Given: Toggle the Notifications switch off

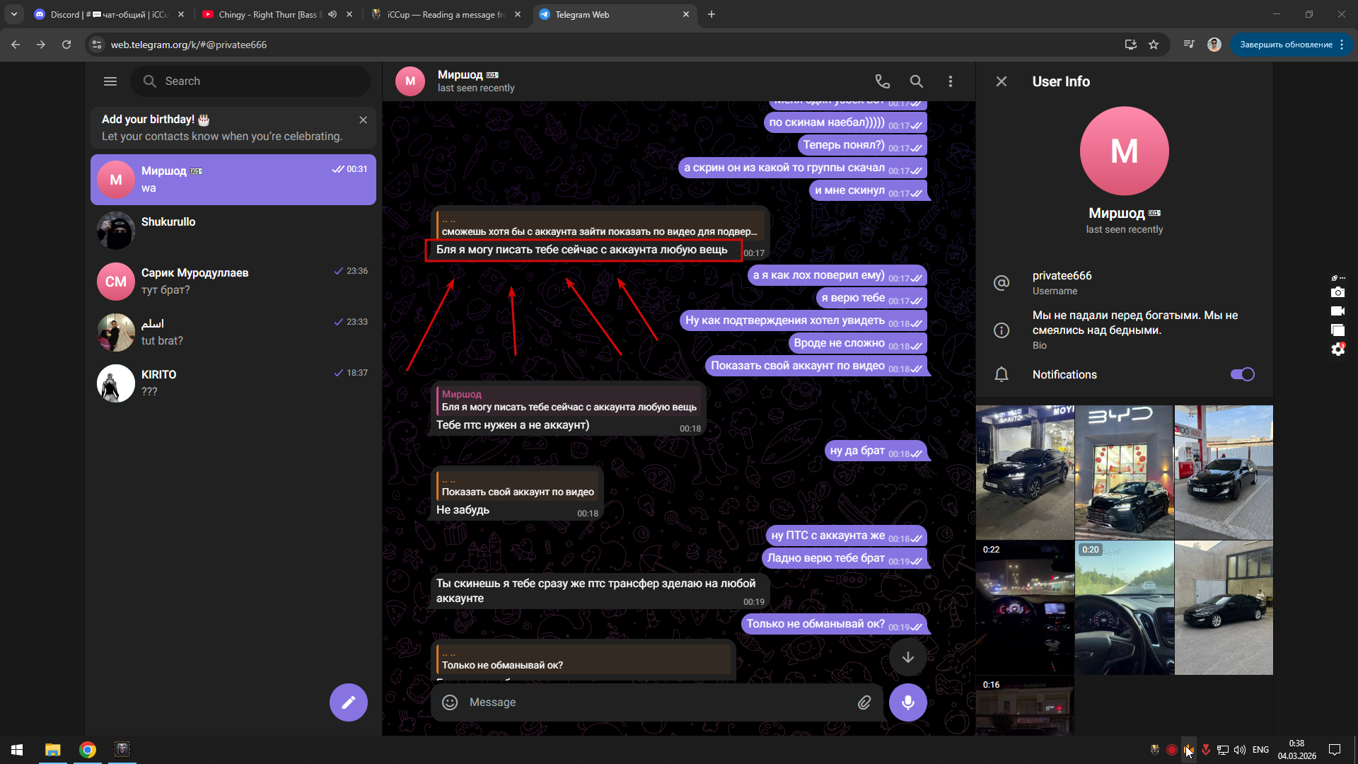Looking at the screenshot, I should pyautogui.click(x=1242, y=374).
